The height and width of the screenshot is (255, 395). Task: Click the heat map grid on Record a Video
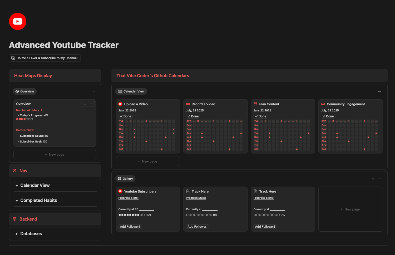(214, 135)
